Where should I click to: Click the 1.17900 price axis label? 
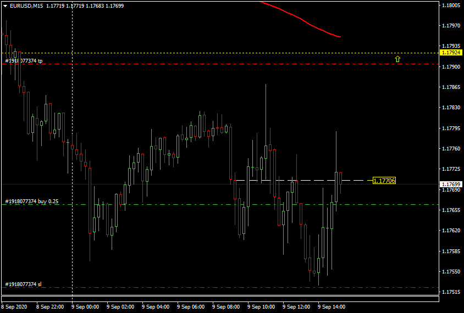coord(451,67)
